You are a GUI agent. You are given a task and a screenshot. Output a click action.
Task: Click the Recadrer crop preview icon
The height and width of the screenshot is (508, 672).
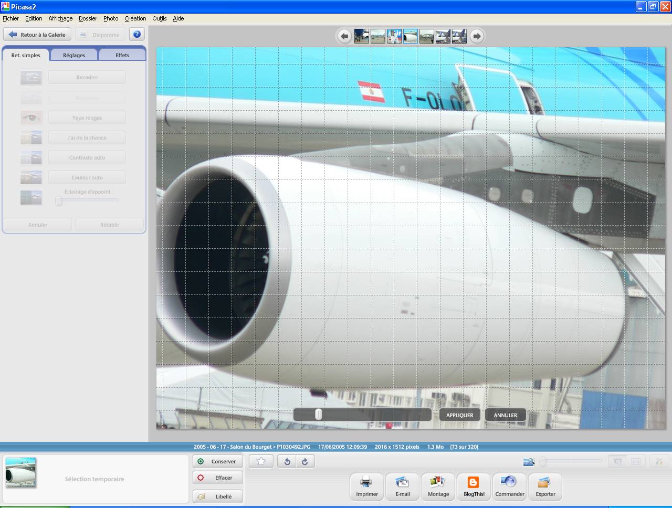point(31,78)
